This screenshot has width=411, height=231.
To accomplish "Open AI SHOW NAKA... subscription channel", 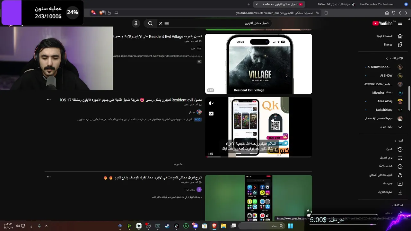I will coord(384,67).
